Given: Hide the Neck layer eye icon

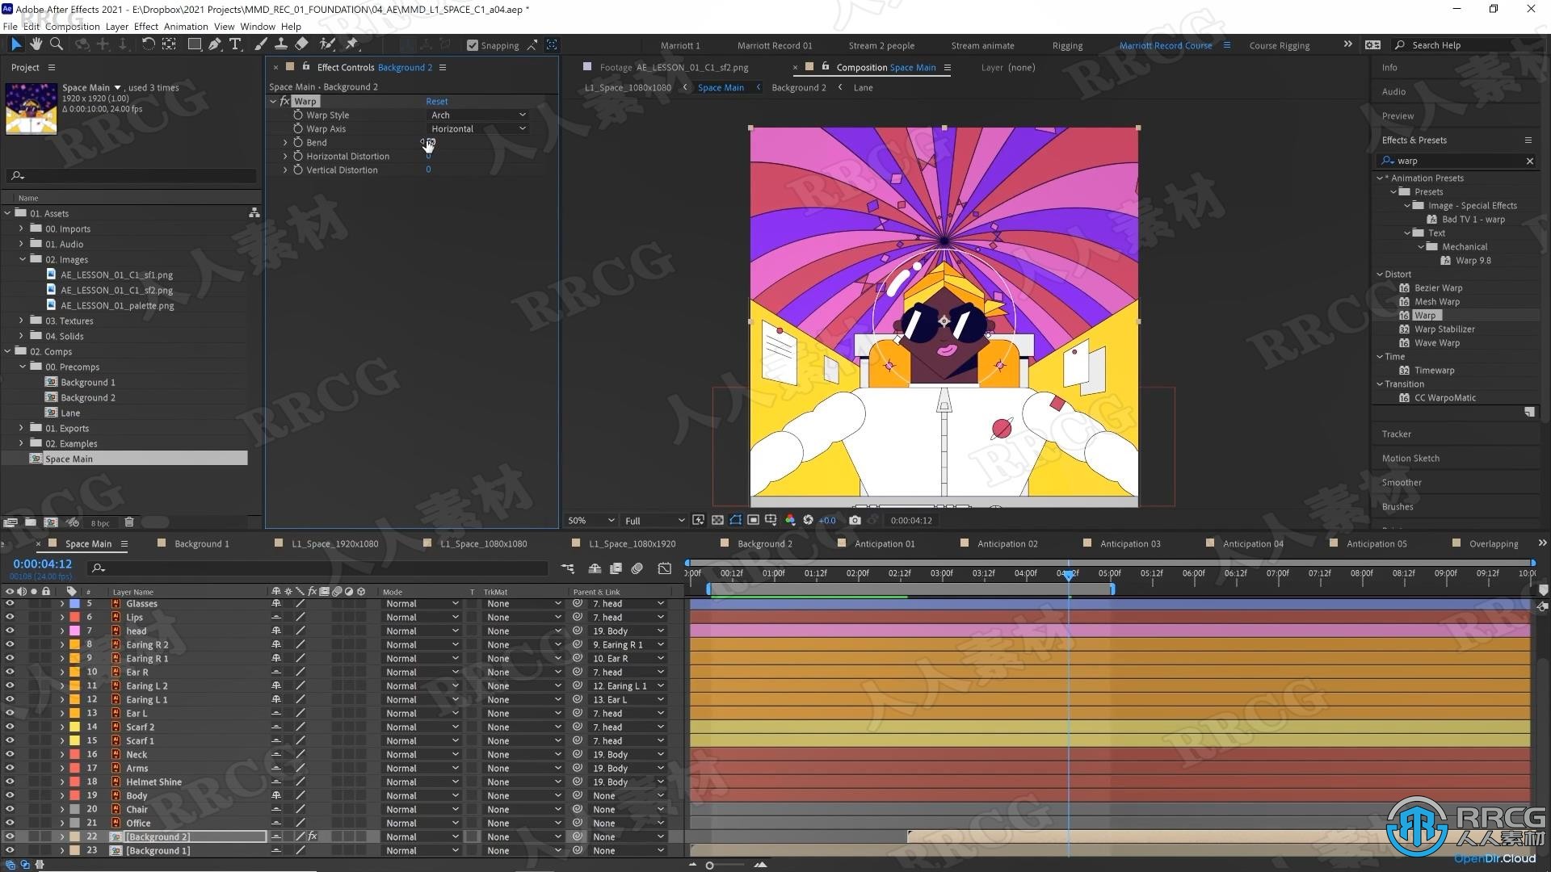Looking at the screenshot, I should 10,754.
